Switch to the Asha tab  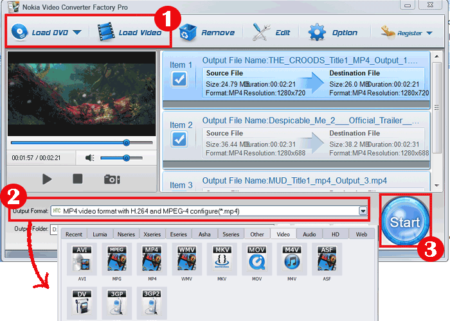click(x=204, y=234)
